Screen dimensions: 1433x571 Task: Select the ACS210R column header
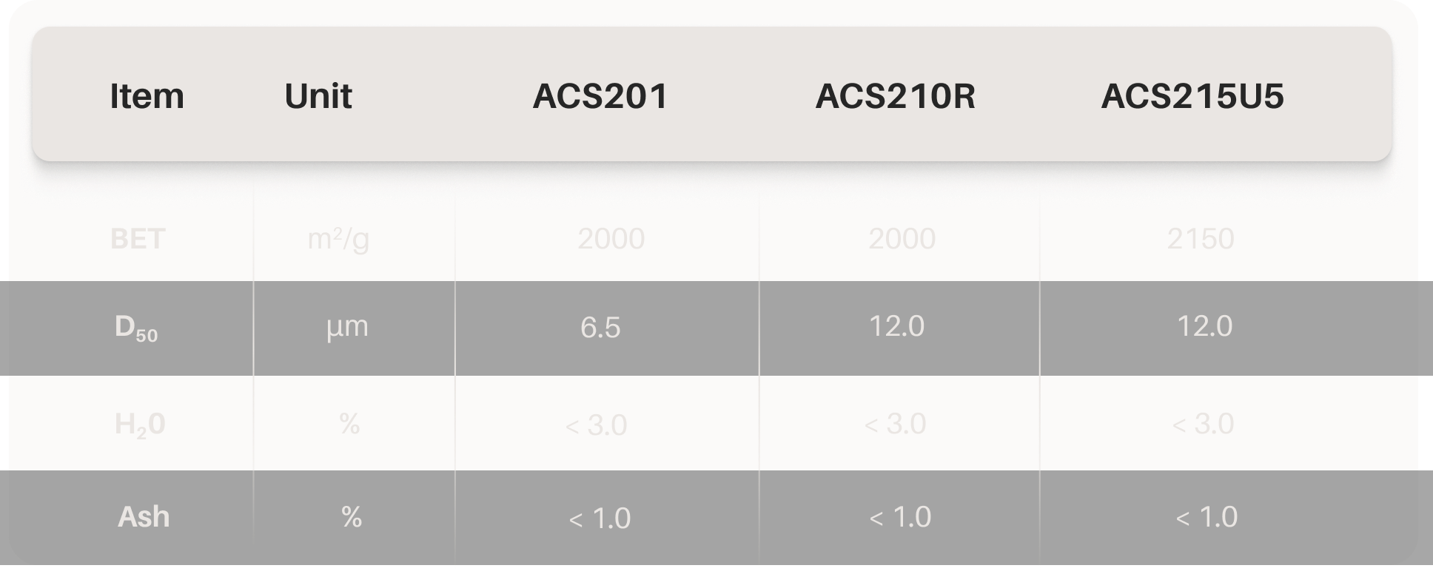coord(895,96)
